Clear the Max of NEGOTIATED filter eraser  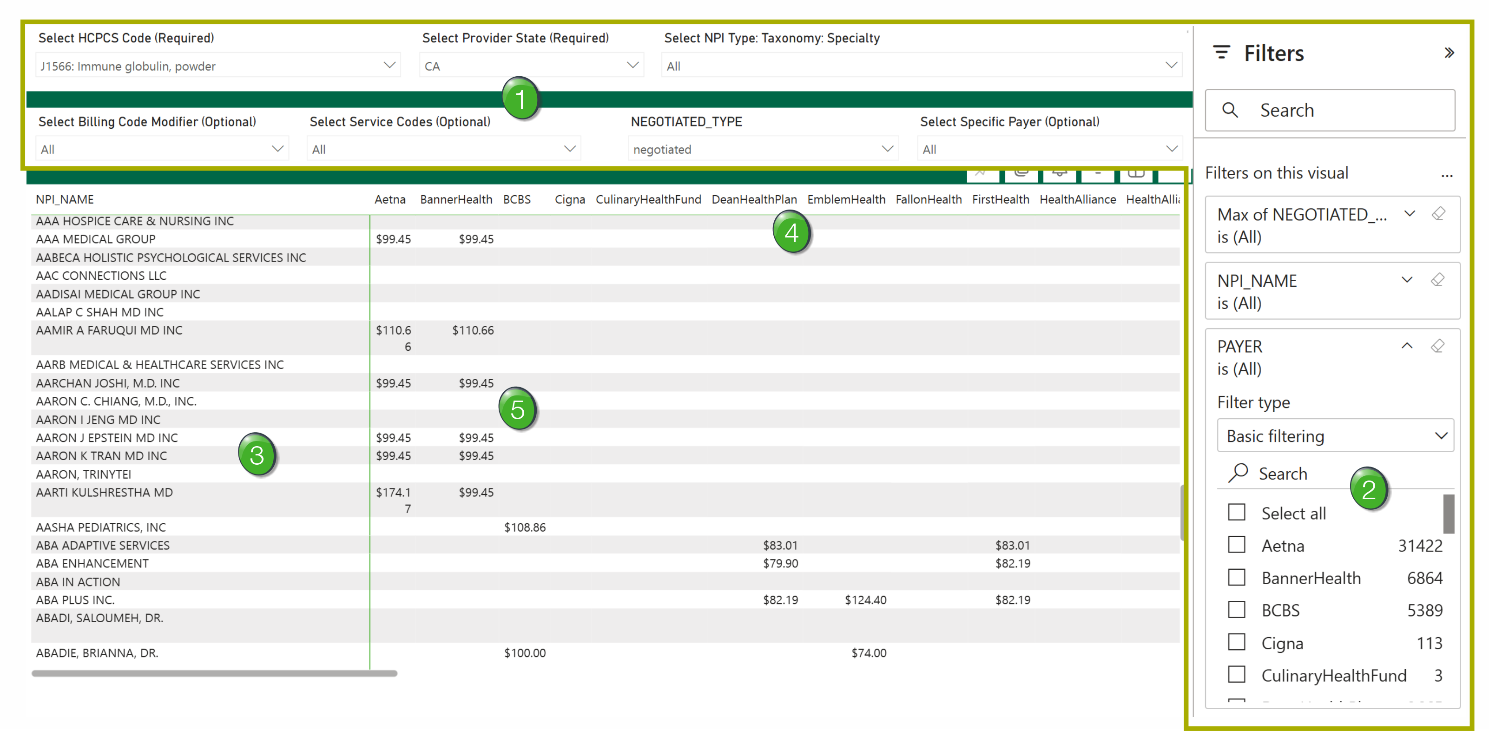point(1439,213)
